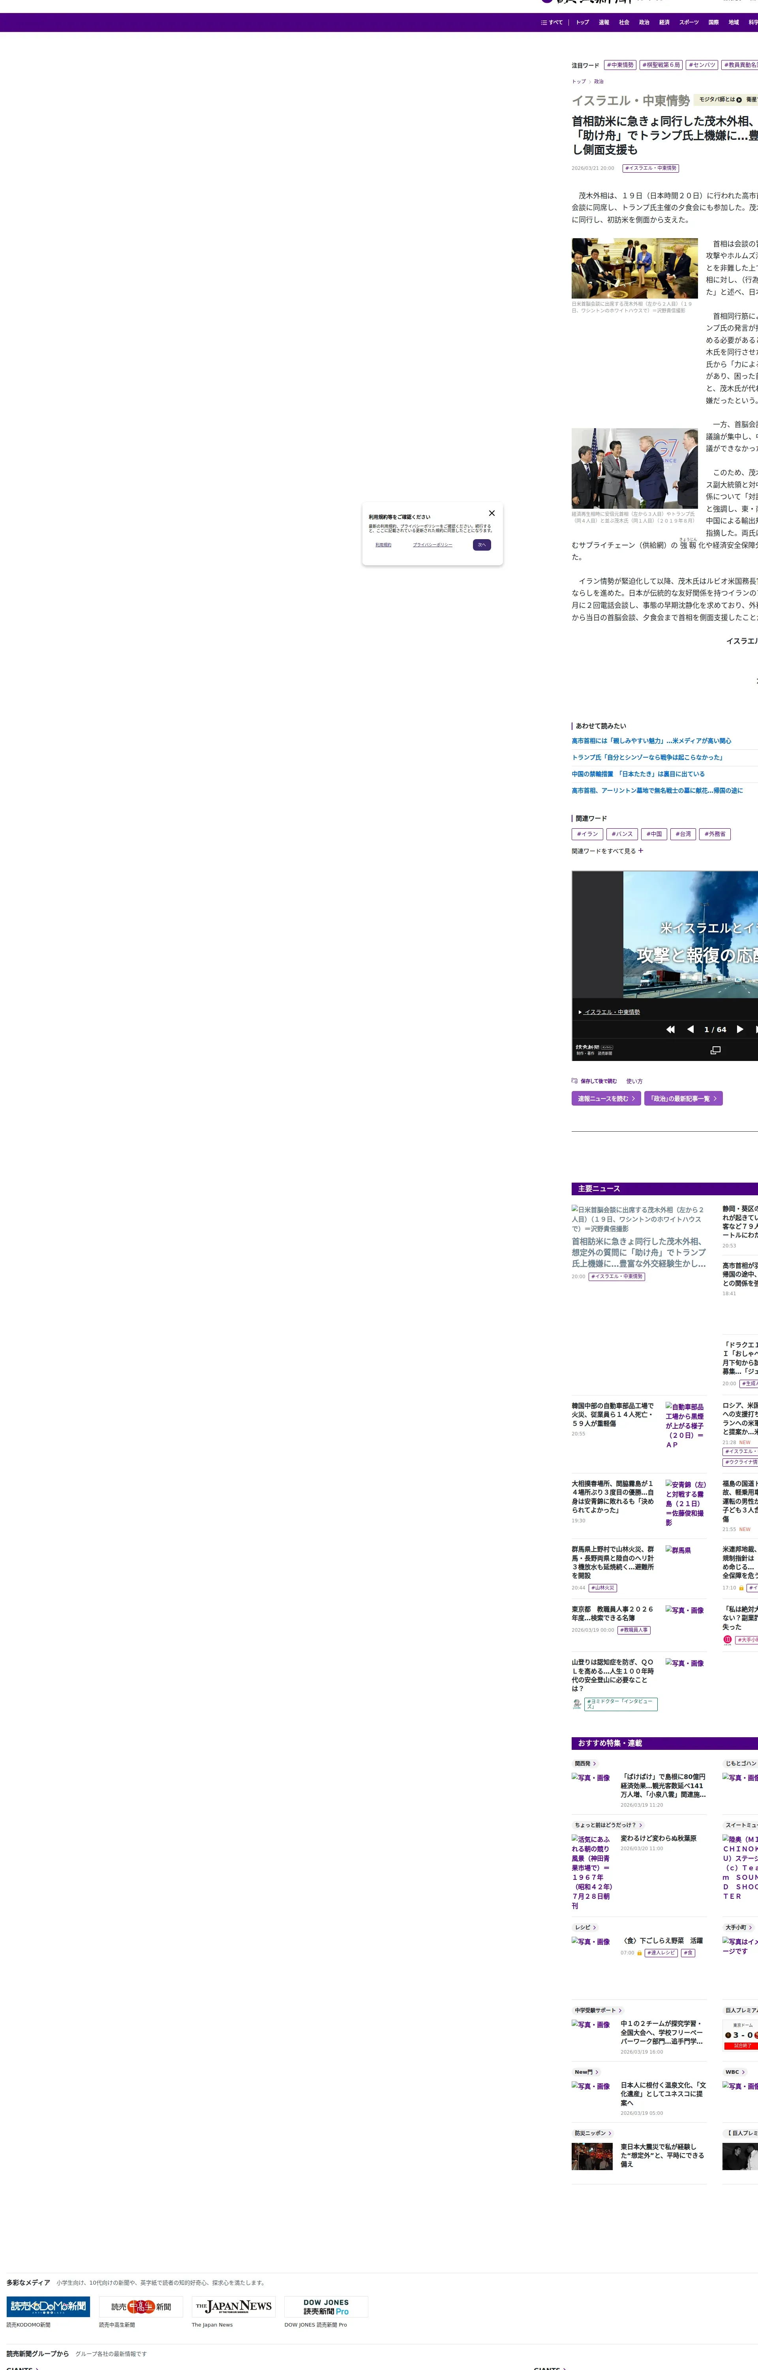Image resolution: width=758 pixels, height=2370 pixels.
Task: Click The Japan News logo
Action: (234, 2306)
